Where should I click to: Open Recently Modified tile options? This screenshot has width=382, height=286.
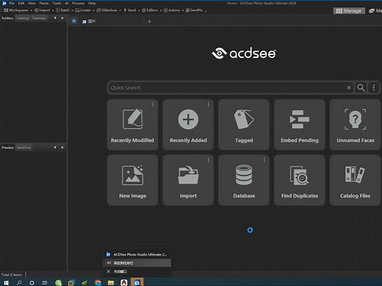click(x=153, y=104)
